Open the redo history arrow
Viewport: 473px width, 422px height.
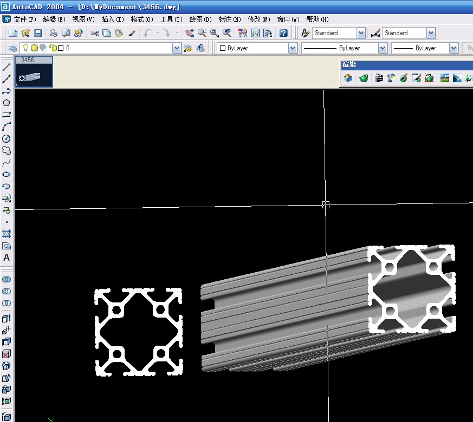click(177, 33)
